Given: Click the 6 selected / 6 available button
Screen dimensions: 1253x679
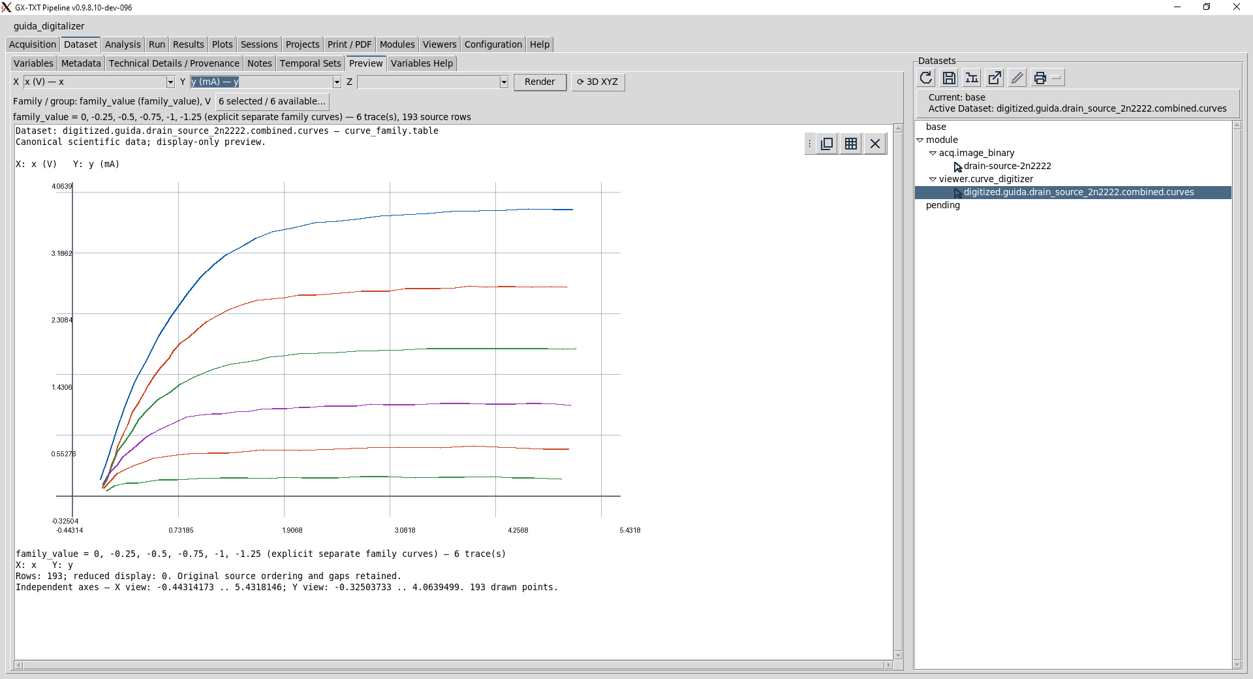Looking at the screenshot, I should coord(272,101).
